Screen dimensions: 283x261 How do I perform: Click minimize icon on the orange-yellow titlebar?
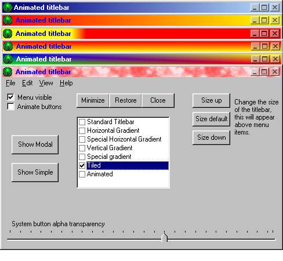pos(255,20)
